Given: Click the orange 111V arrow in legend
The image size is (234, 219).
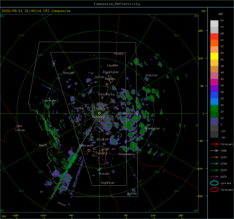Looking at the screenshot, I should (x=214, y=157).
